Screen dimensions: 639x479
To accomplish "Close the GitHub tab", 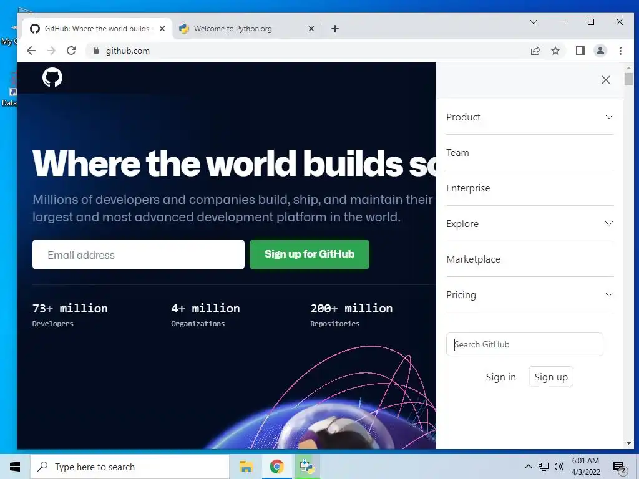I will click(x=162, y=29).
